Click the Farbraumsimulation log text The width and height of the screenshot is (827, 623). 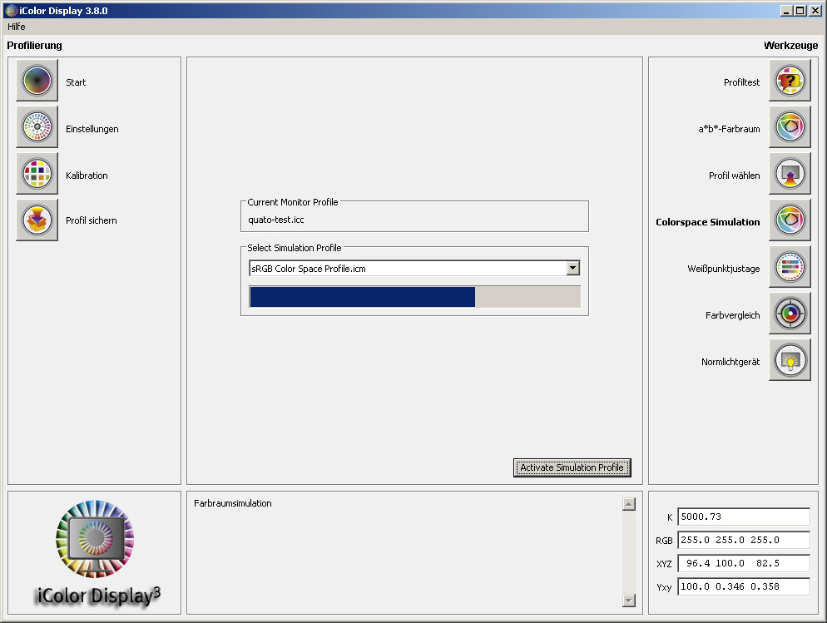(233, 503)
